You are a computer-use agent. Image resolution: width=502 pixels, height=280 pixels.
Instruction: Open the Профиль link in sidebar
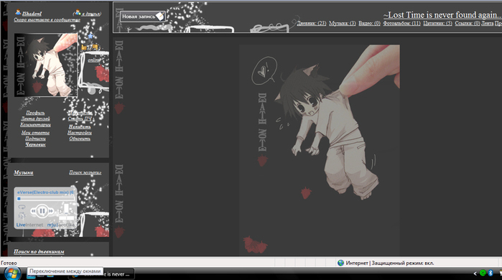pyautogui.click(x=35, y=113)
